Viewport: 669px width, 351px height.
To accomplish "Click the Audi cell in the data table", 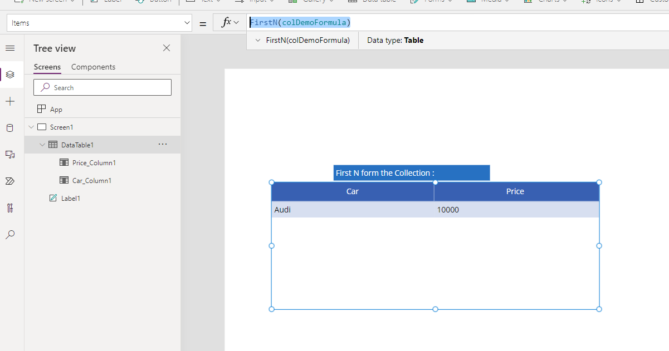I will pos(353,210).
